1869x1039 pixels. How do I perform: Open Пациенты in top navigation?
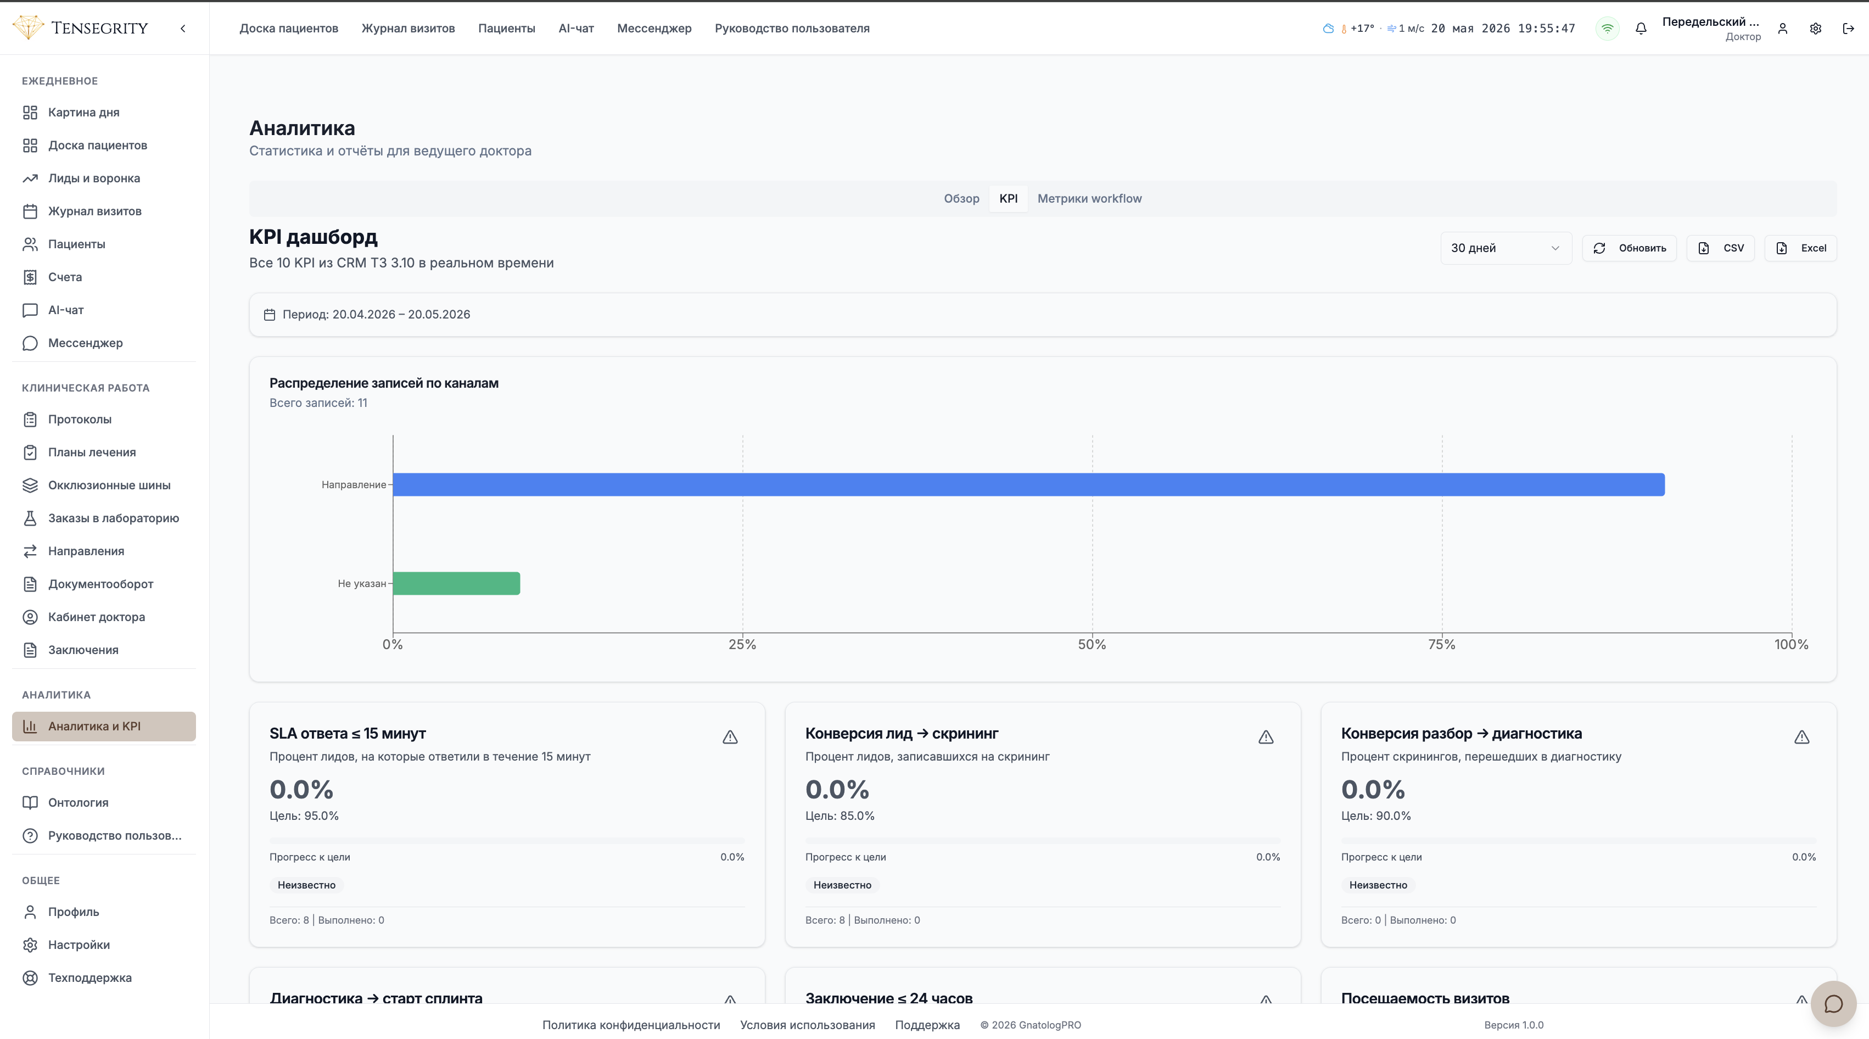click(506, 29)
